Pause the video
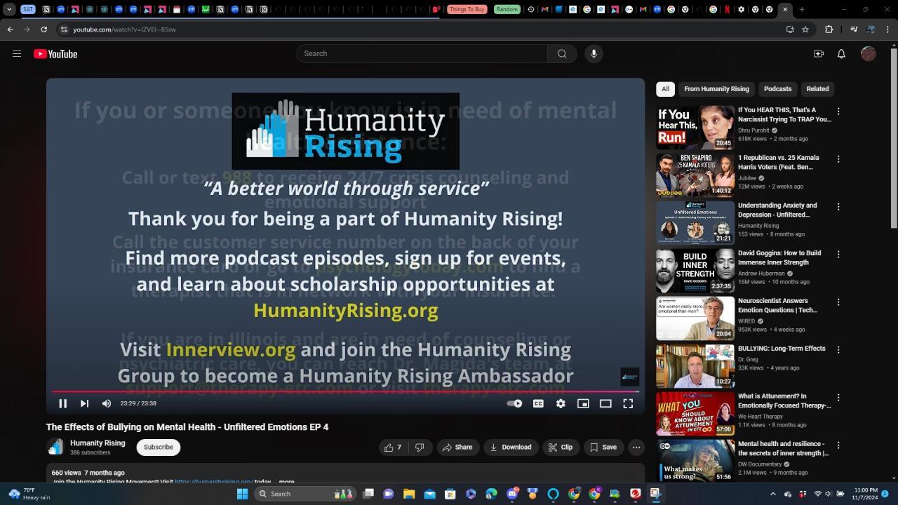The image size is (898, 505). click(x=62, y=403)
